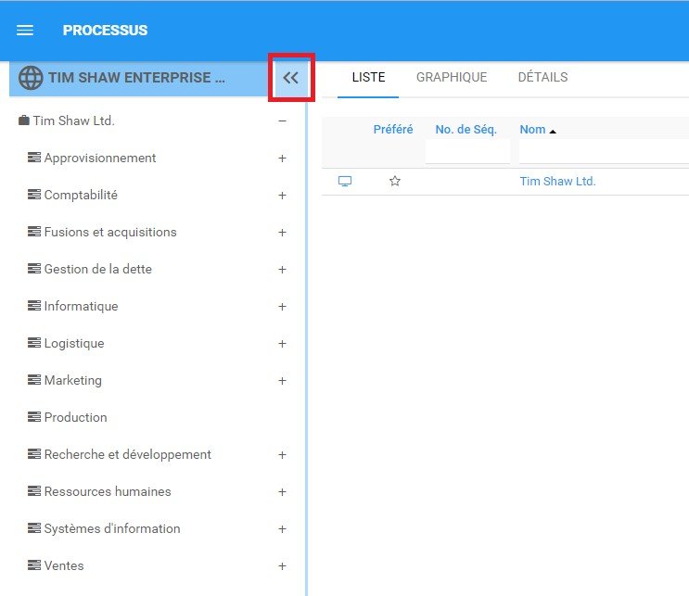Expand the Gestion de la dette node
Viewport: 689px width, 596px height.
coord(283,269)
